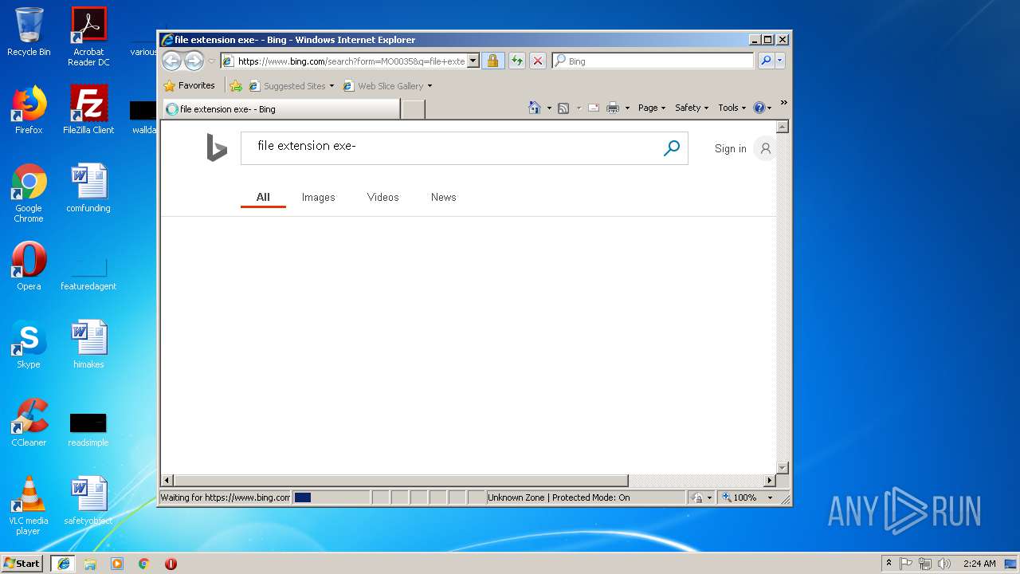Expand the command bar overflow chevron
Screen dimensions: 1020x574
pyautogui.click(x=783, y=103)
